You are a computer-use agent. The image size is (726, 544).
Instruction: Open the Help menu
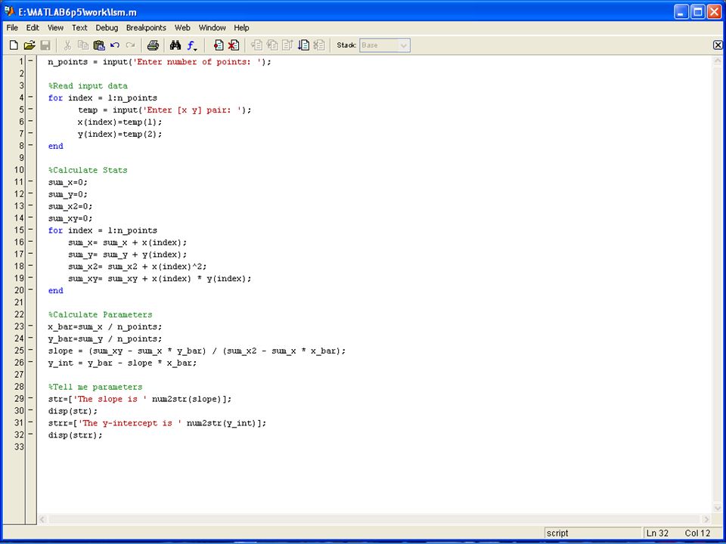[241, 28]
